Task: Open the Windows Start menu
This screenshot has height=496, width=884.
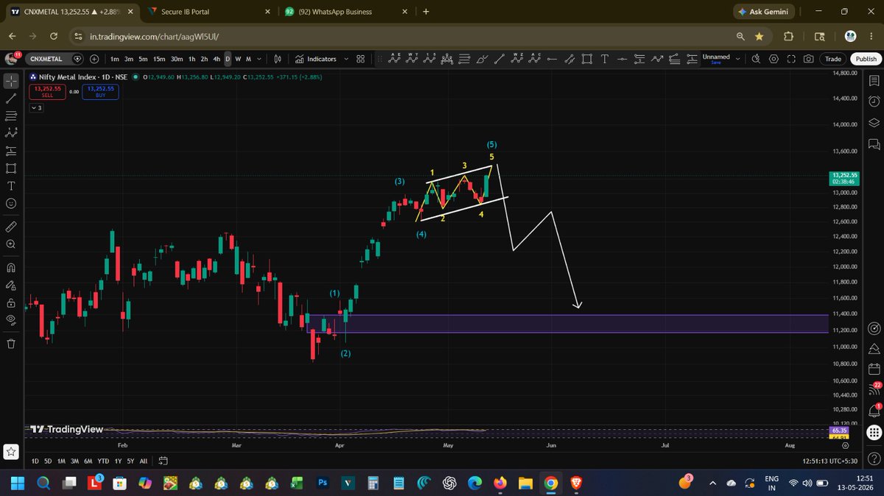Action: (17, 483)
